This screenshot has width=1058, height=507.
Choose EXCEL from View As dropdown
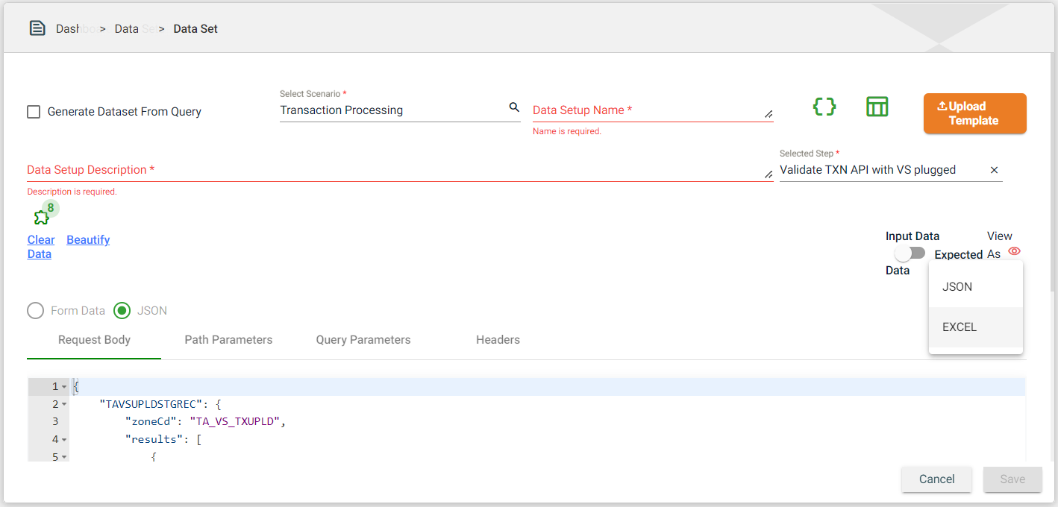point(960,327)
